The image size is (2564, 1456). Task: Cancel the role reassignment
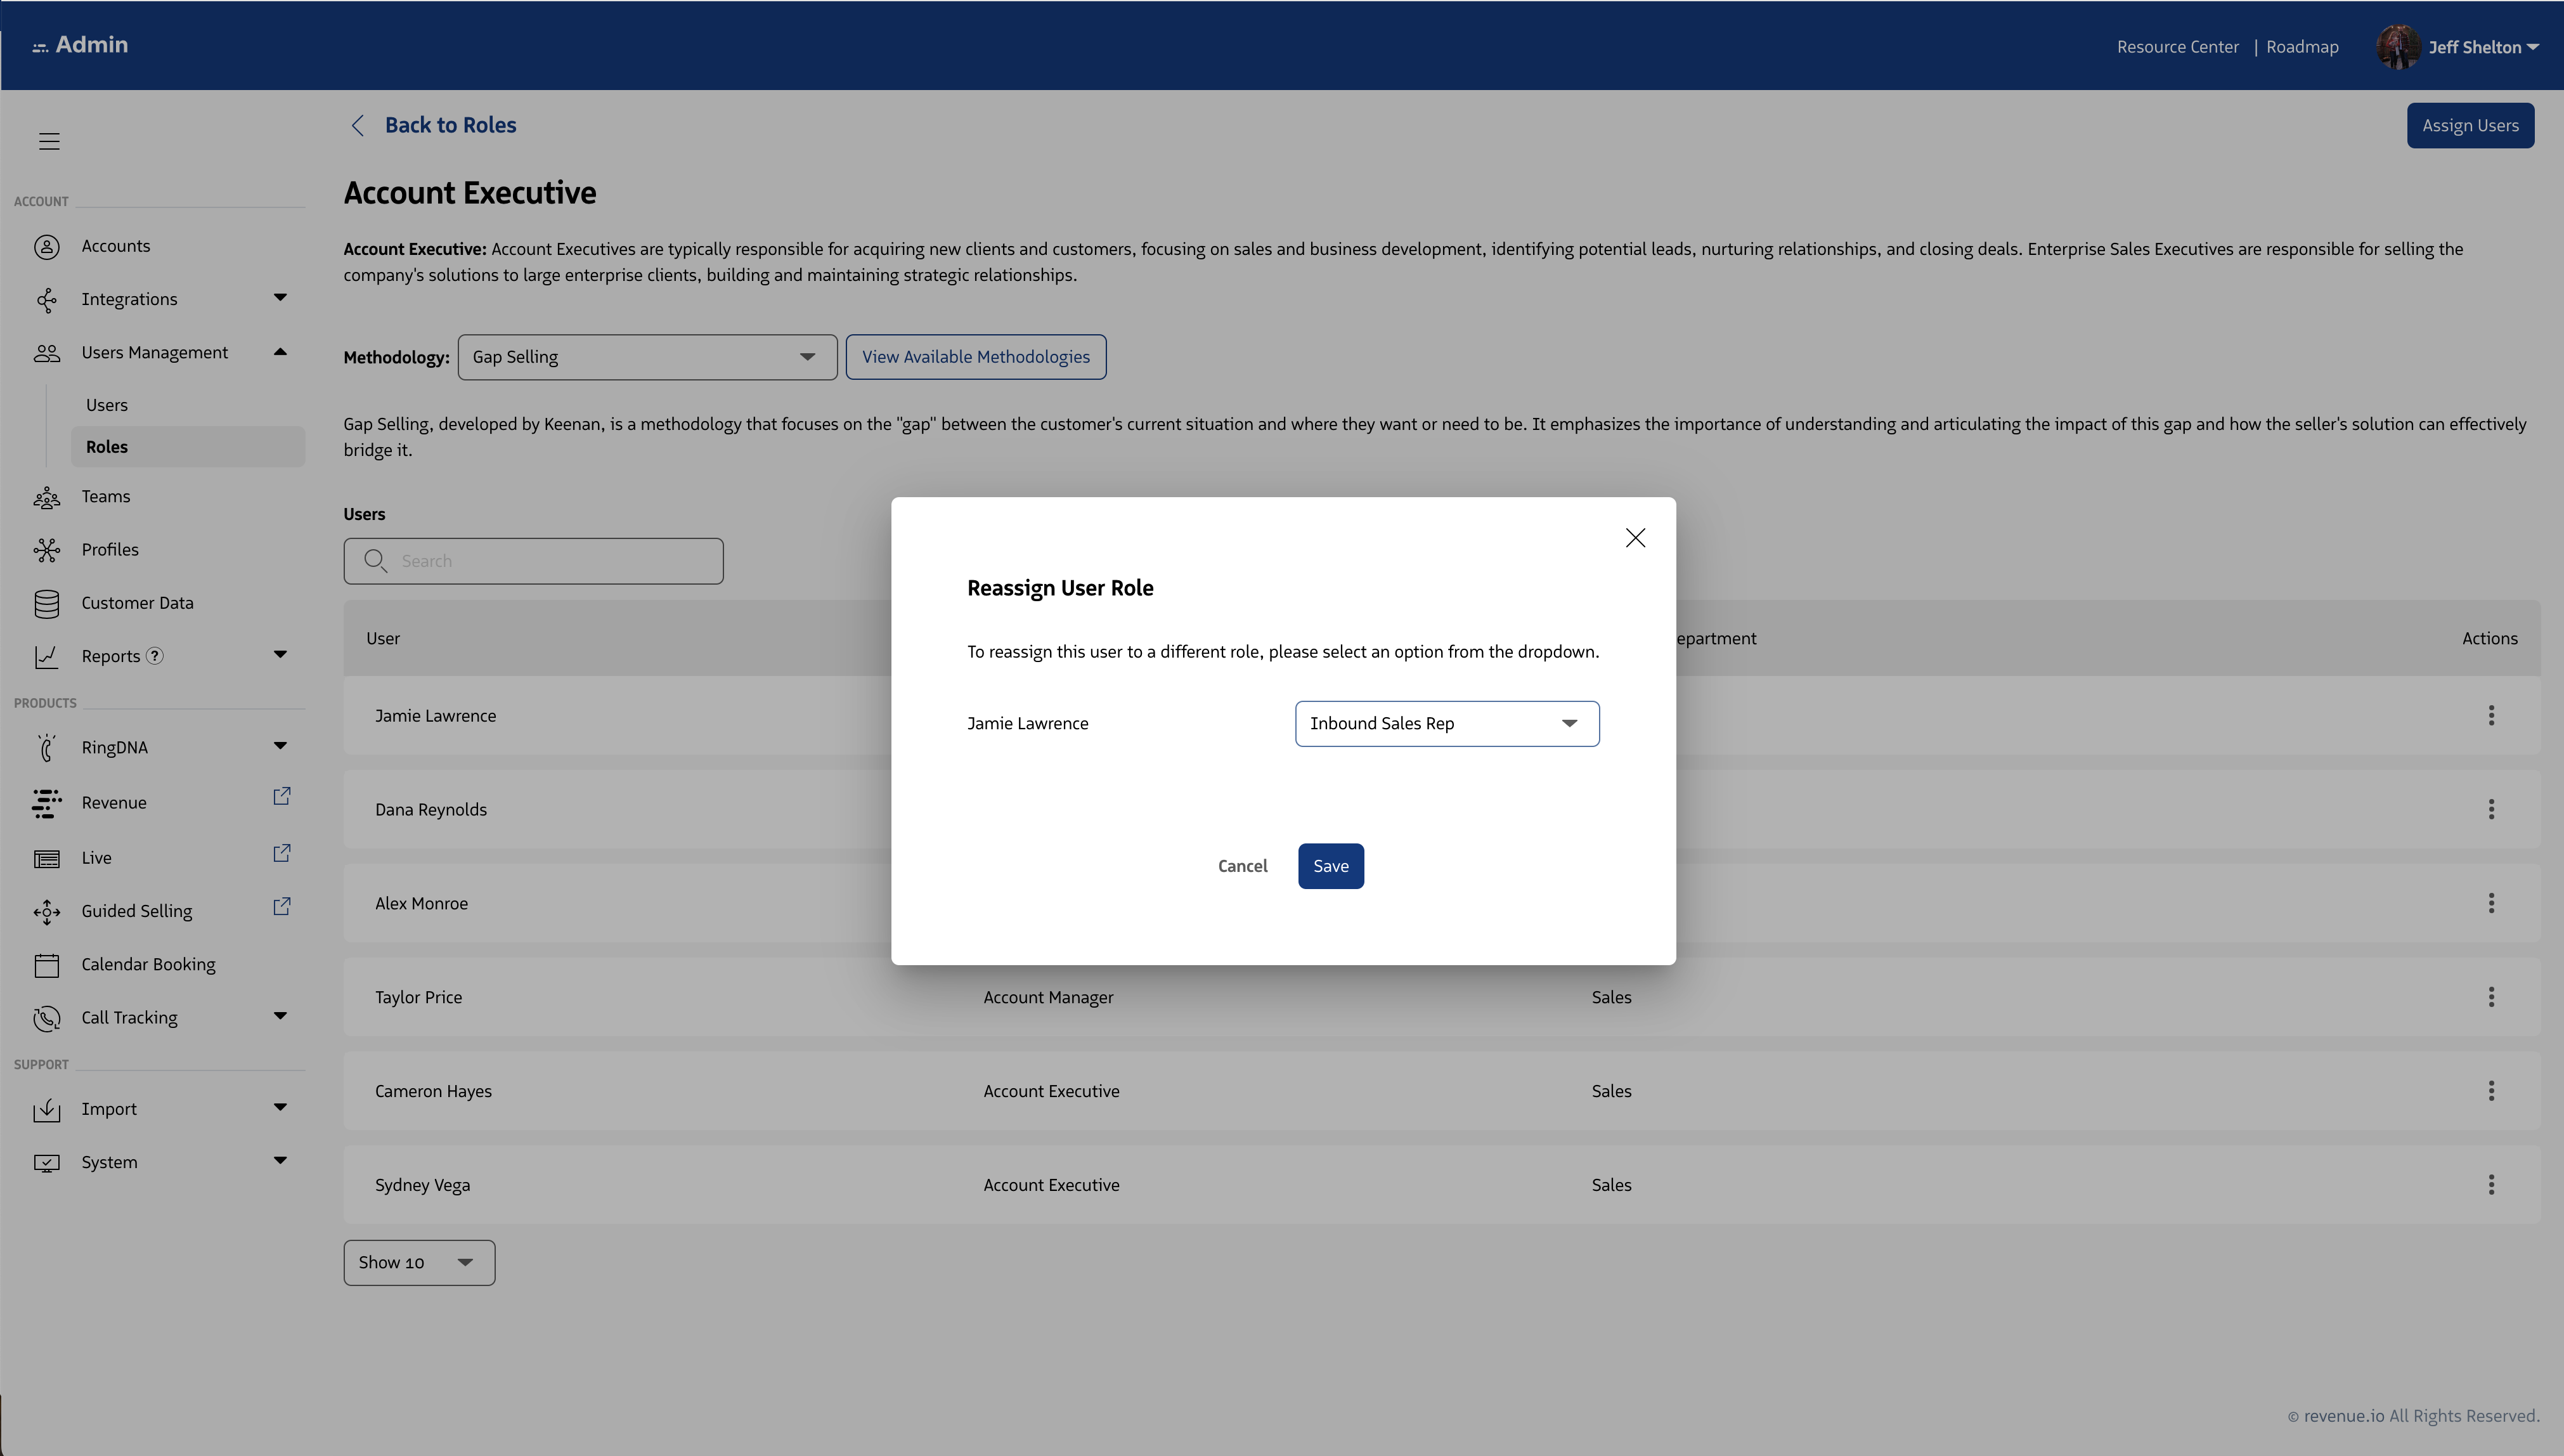point(1241,866)
